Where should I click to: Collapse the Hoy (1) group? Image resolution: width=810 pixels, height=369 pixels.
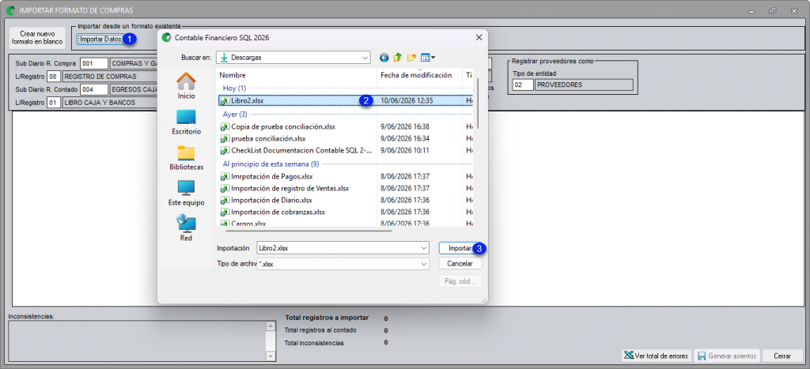(x=234, y=88)
